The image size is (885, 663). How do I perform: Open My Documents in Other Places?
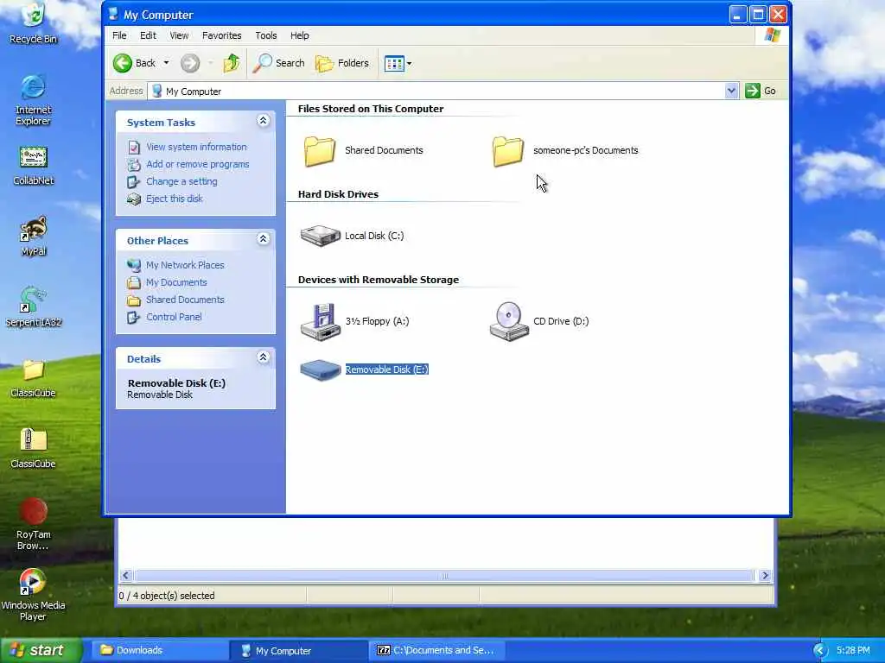click(x=176, y=282)
